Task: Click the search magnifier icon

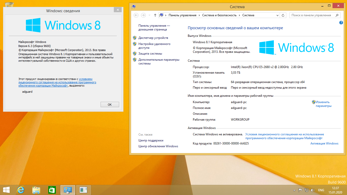Action: (x=337, y=15)
